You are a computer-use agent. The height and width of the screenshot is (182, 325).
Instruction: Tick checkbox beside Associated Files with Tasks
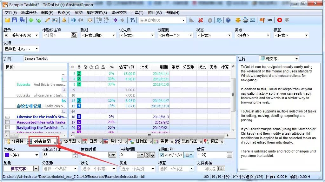(x=8, y=122)
